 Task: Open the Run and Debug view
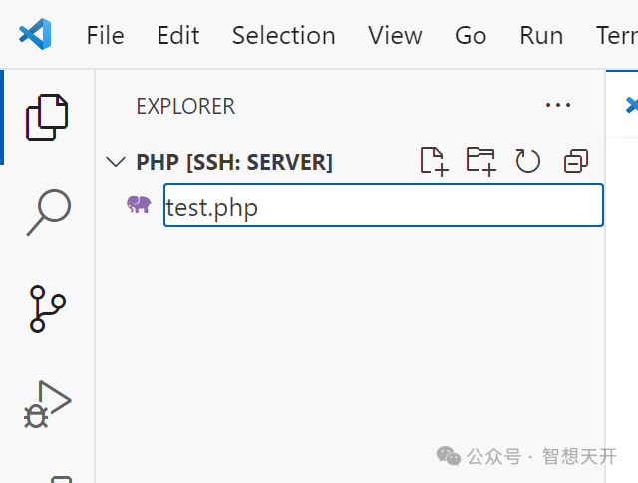[x=47, y=404]
